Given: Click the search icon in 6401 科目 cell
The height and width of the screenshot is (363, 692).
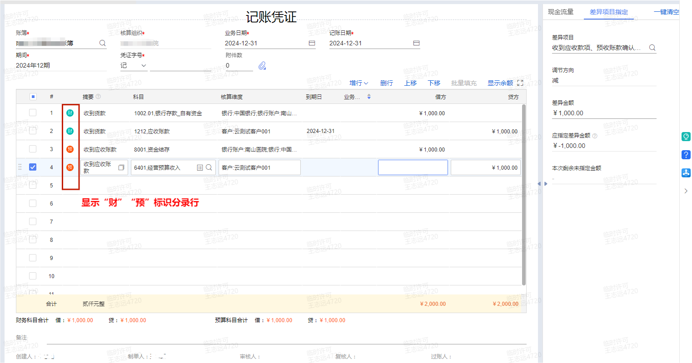Looking at the screenshot, I should click(x=209, y=167).
